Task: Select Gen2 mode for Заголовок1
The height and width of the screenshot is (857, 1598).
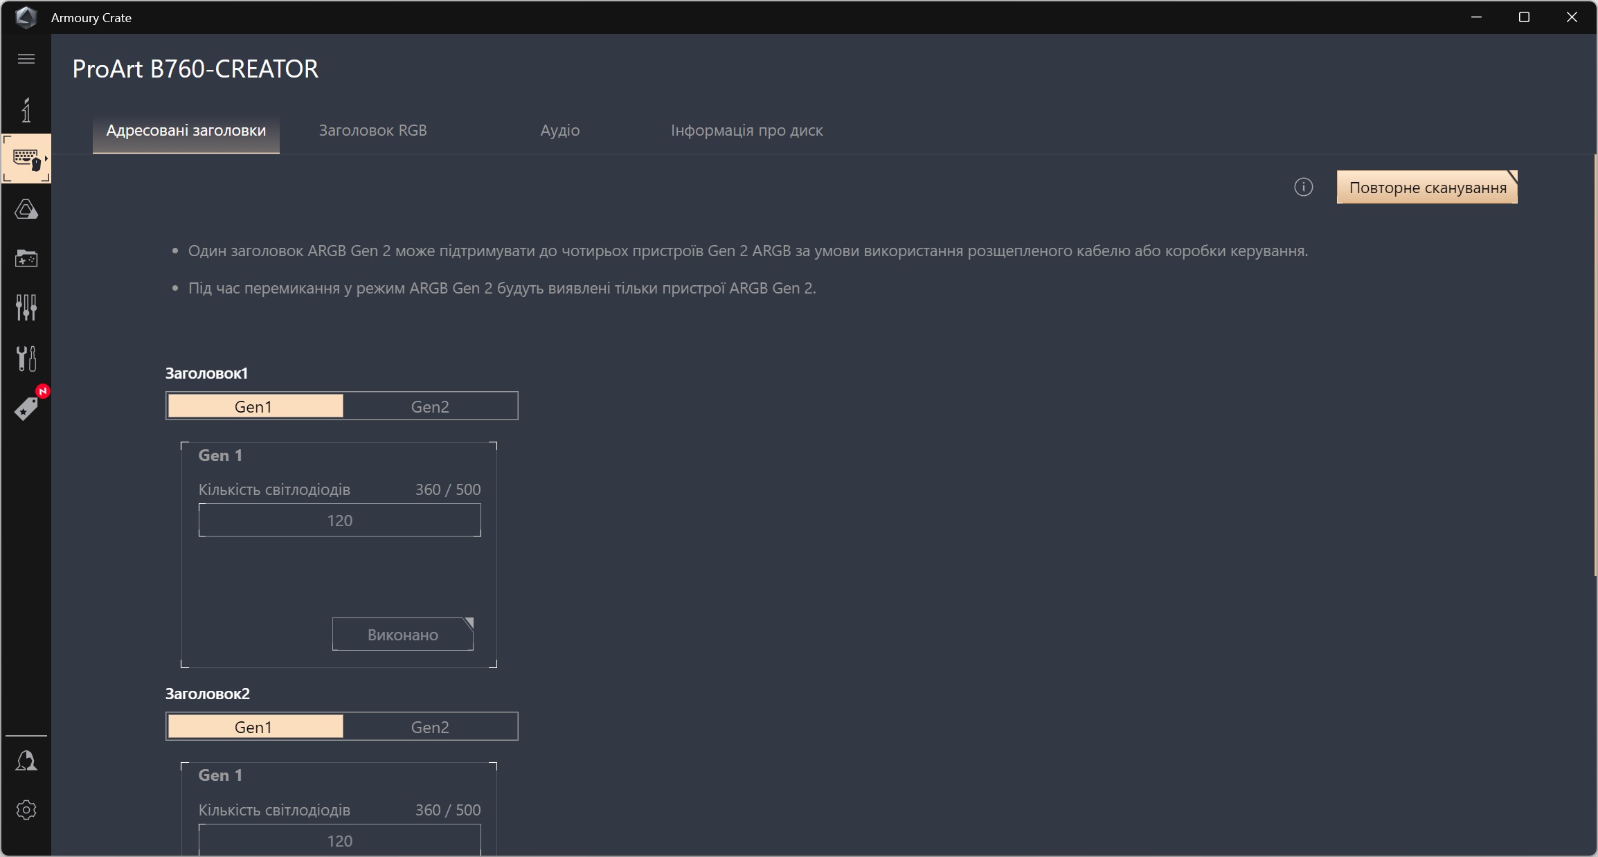Action: 430,406
